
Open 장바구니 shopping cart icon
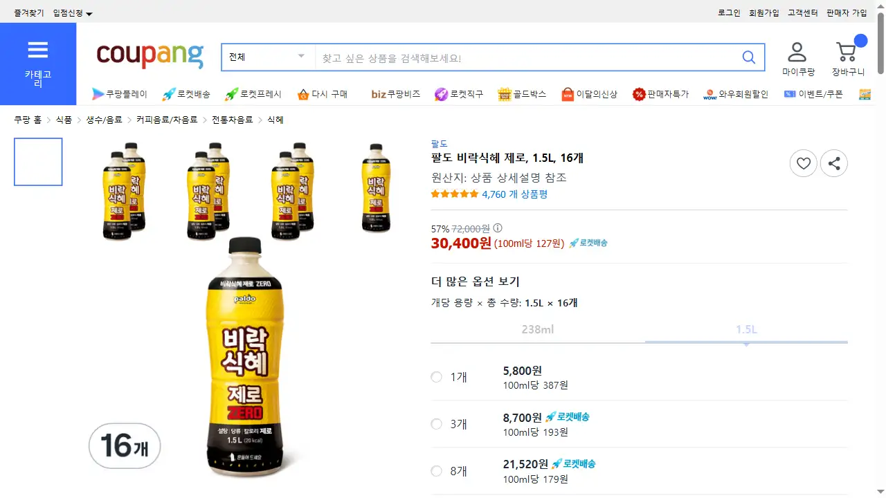pos(848,59)
